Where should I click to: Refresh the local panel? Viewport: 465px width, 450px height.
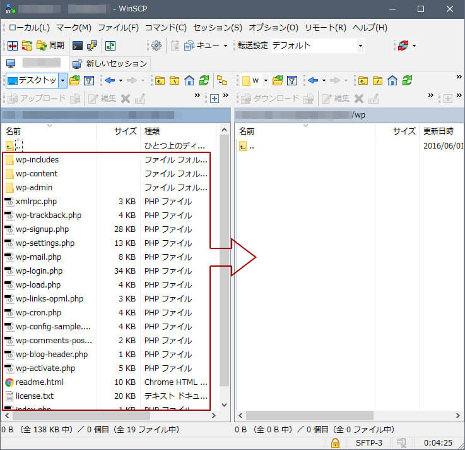pyautogui.click(x=204, y=80)
